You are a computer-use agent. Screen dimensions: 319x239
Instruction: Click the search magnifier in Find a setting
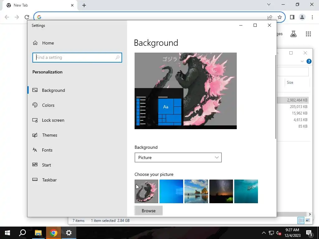(x=117, y=58)
